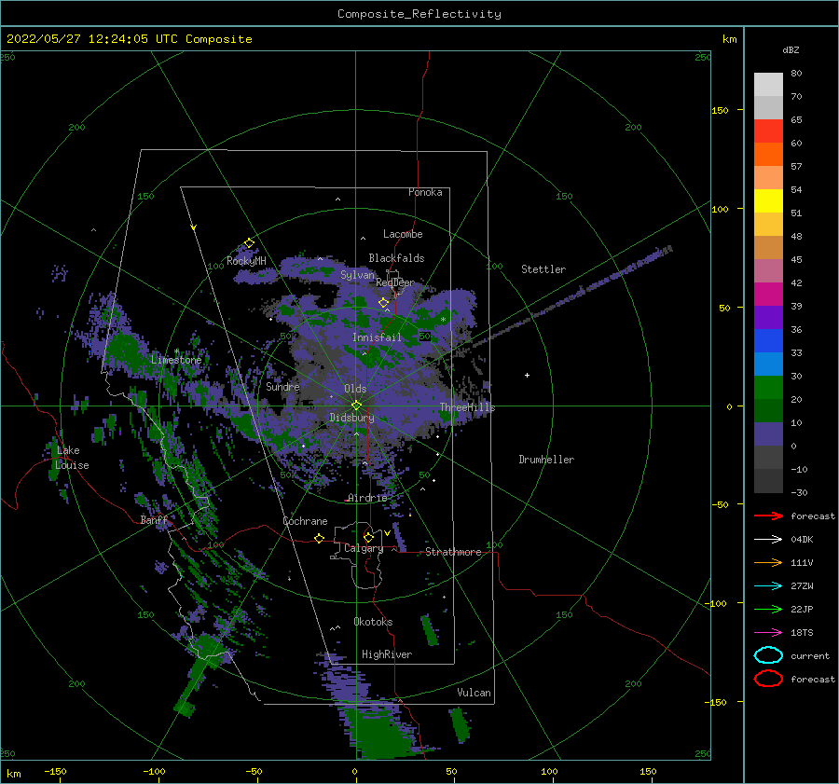This screenshot has width=839, height=784.
Task: Click the Olds town label
Action: pyautogui.click(x=355, y=389)
